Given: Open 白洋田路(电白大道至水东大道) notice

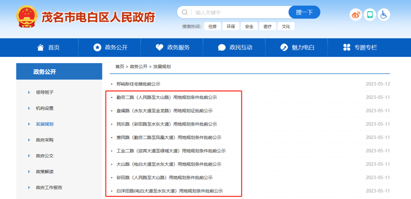Looking at the screenshot, I should (x=170, y=191).
